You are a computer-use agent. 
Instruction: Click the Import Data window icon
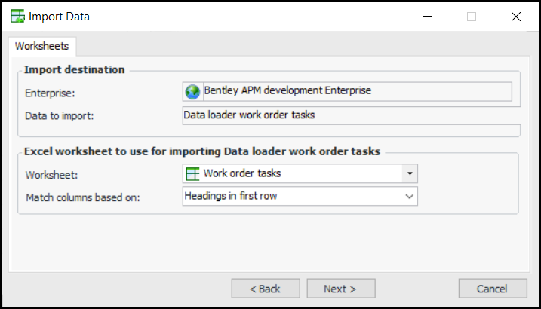tap(17, 17)
